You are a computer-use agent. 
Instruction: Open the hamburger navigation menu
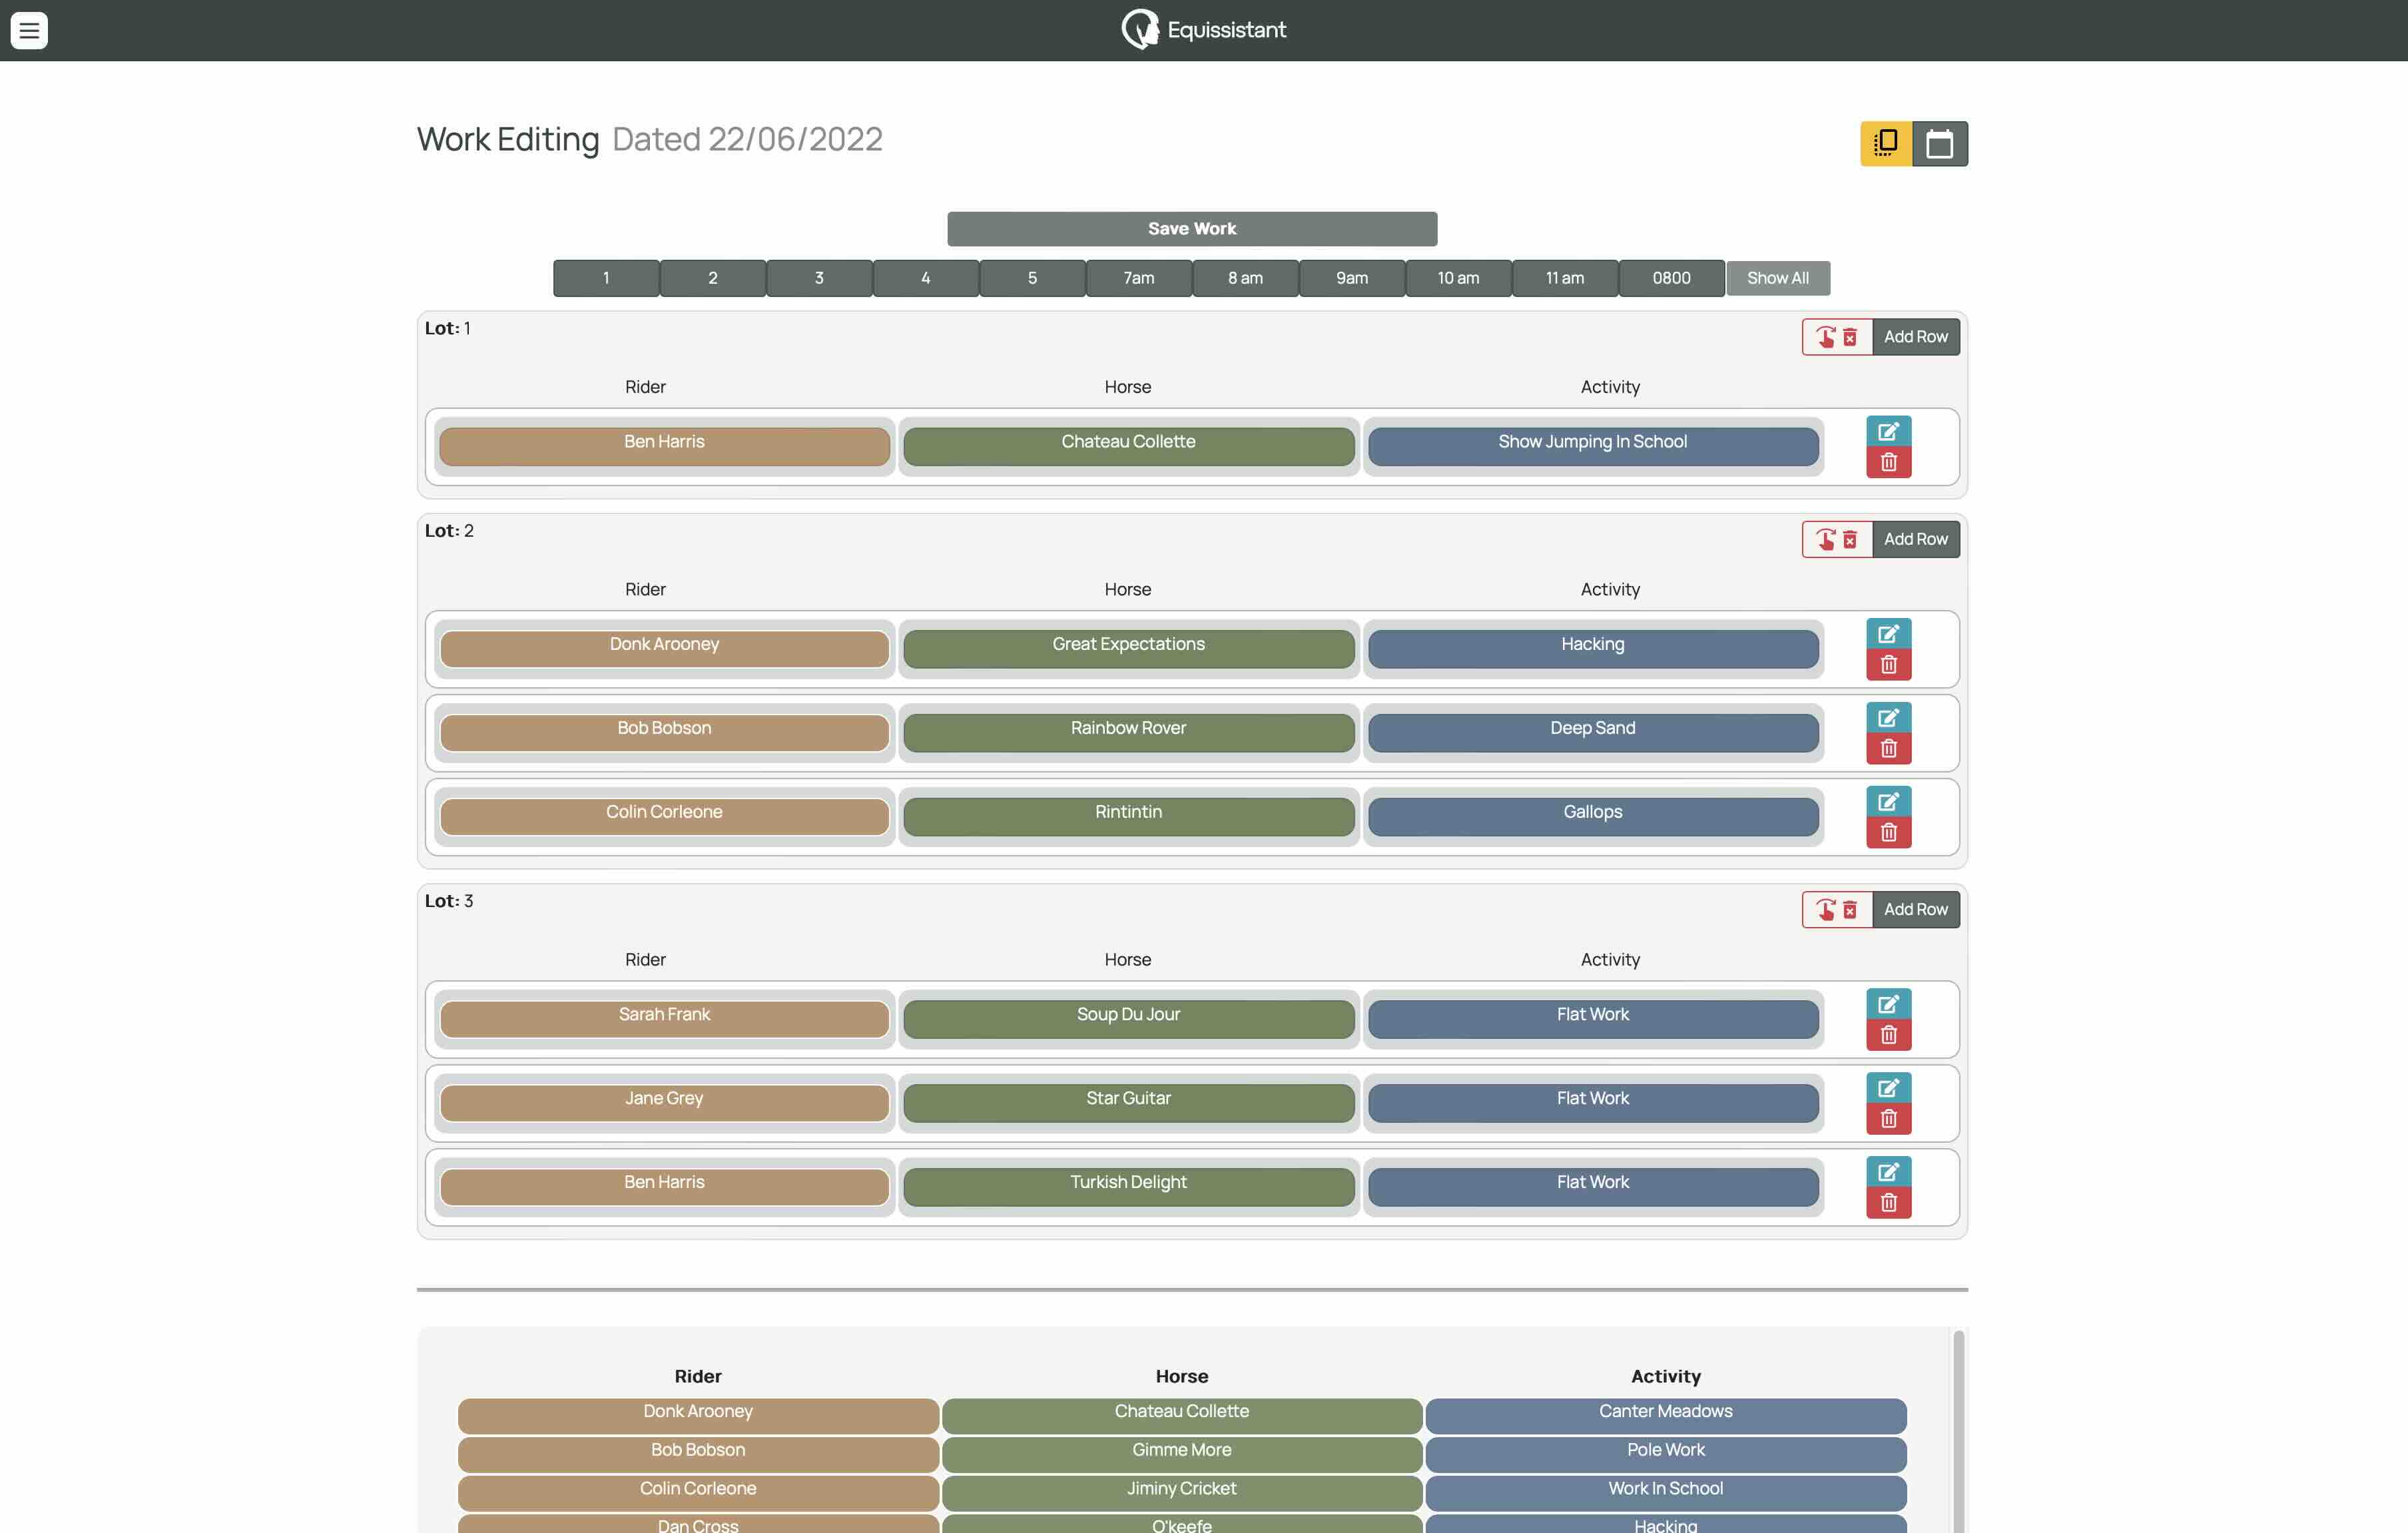coord(29,30)
